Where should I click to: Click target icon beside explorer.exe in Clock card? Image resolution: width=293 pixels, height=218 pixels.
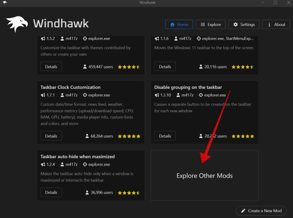click(85, 95)
